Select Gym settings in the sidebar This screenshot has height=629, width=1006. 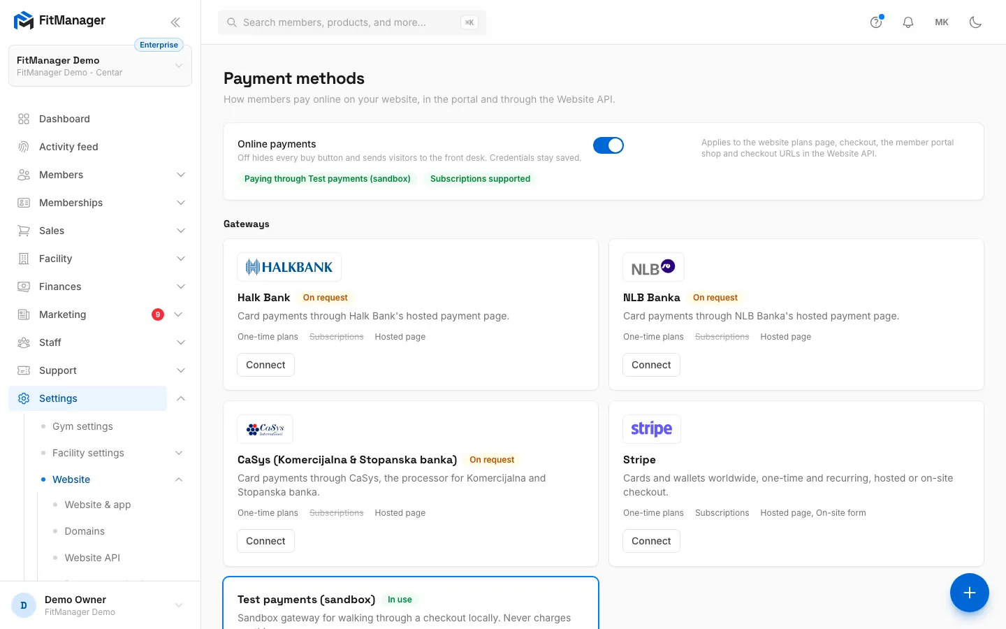click(82, 426)
